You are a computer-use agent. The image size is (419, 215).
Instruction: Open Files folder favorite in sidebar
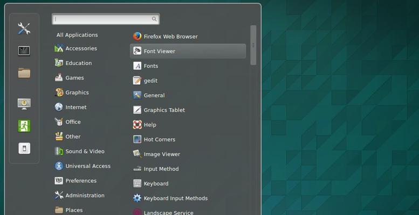tap(24, 73)
